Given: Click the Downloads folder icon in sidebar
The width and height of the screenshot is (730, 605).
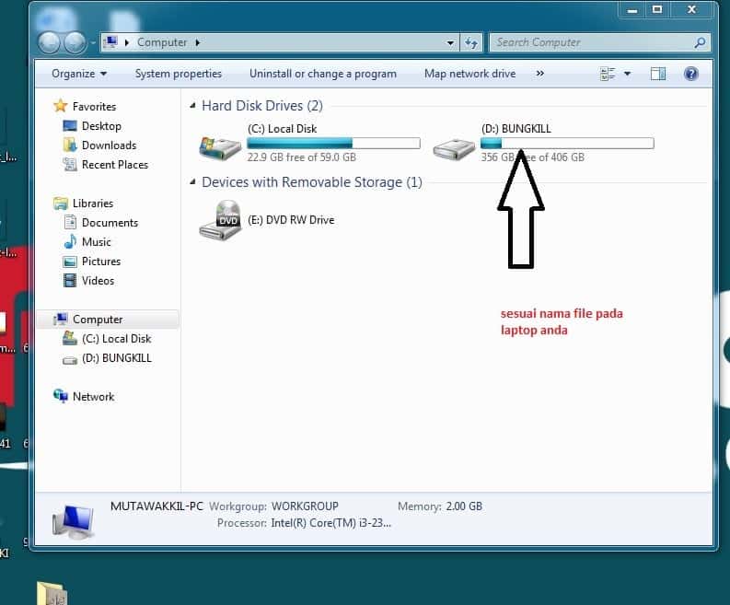Looking at the screenshot, I should pos(70,145).
